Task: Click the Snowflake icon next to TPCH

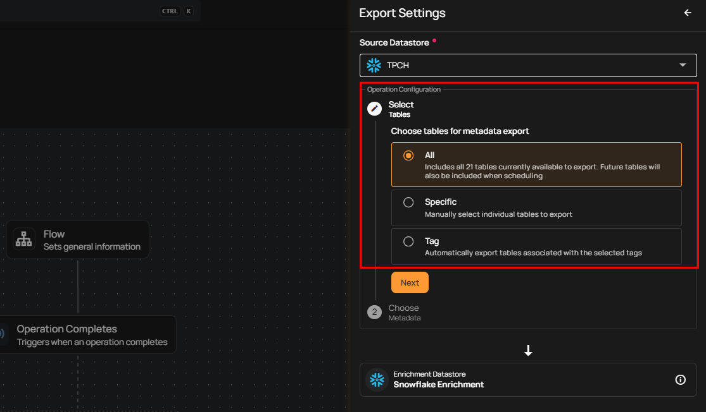Action: coord(374,65)
